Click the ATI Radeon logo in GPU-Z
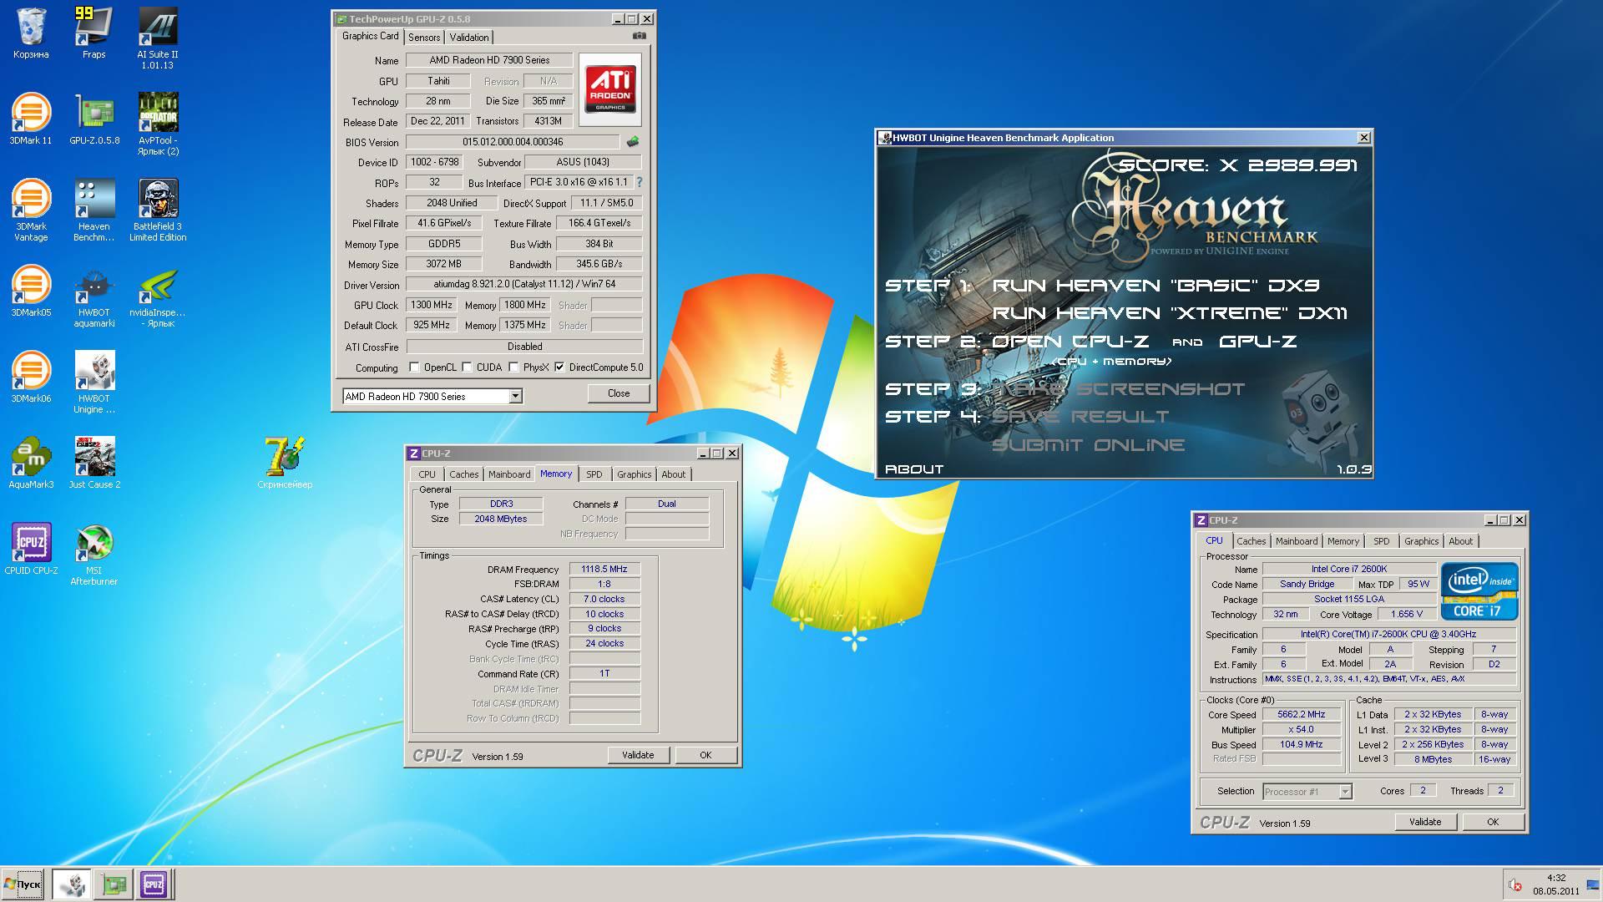 coord(610,90)
